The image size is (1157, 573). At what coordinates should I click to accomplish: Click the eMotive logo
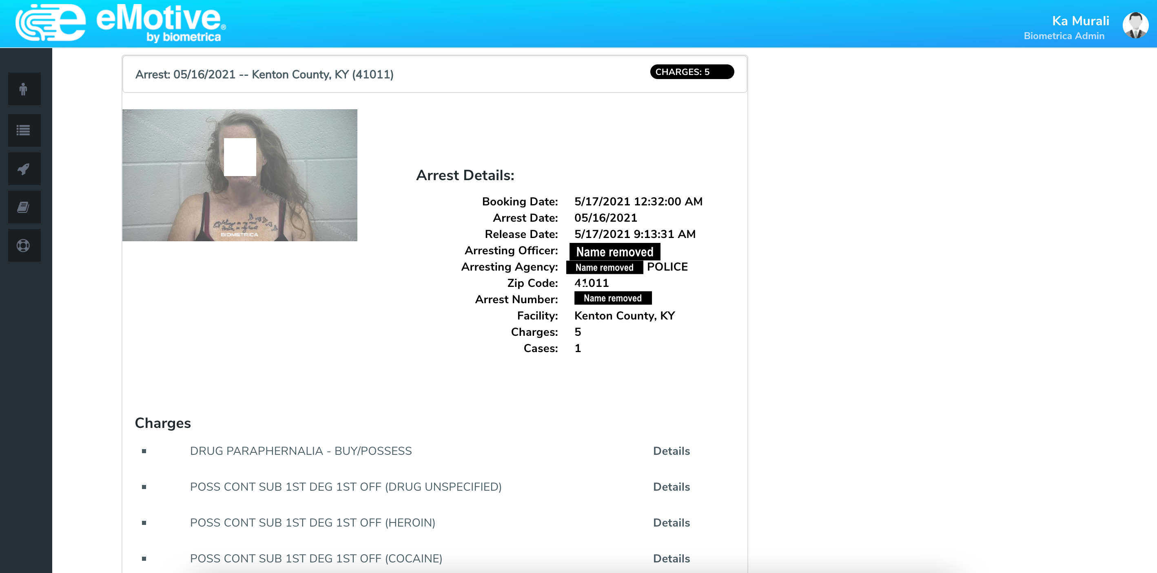pyautogui.click(x=120, y=23)
